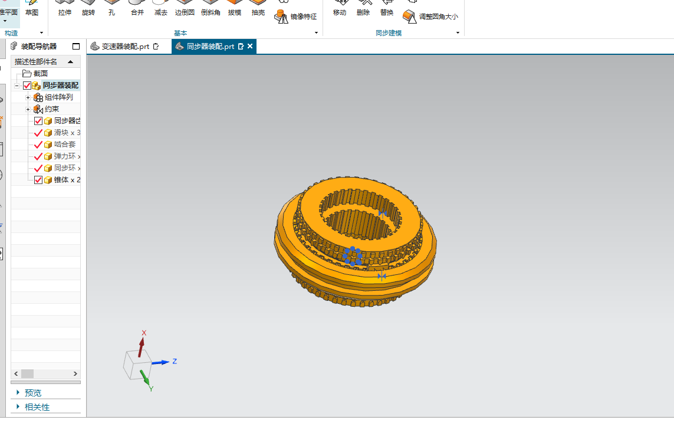The width and height of the screenshot is (674, 423).
Task: Toggle visibility of 啮合套 component
Action: [38, 145]
